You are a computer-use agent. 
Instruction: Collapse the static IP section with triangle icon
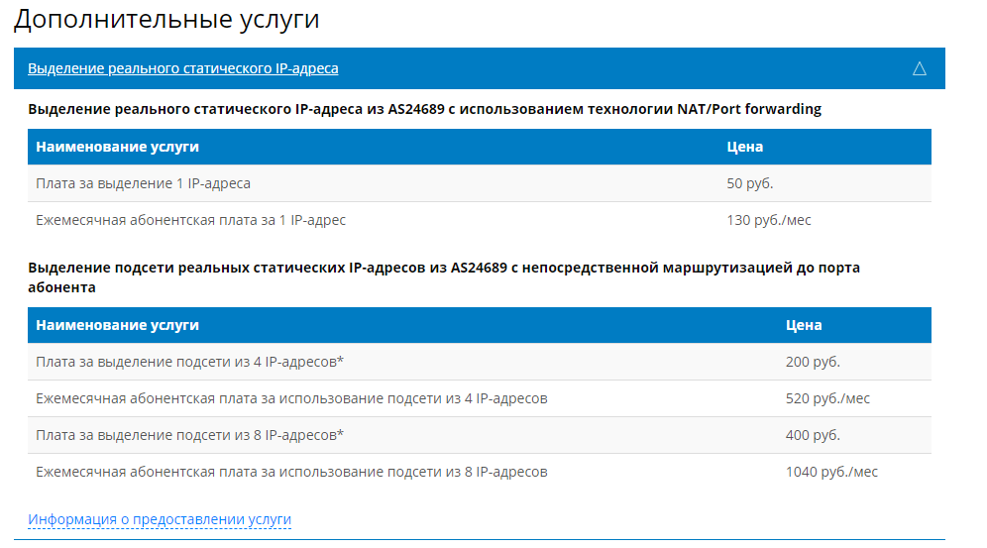[x=919, y=68]
